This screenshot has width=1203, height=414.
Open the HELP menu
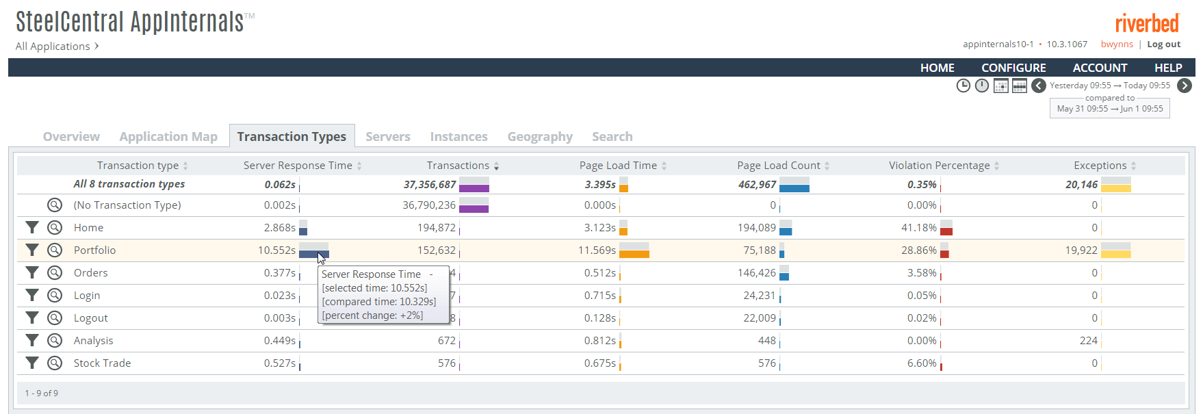click(1169, 68)
